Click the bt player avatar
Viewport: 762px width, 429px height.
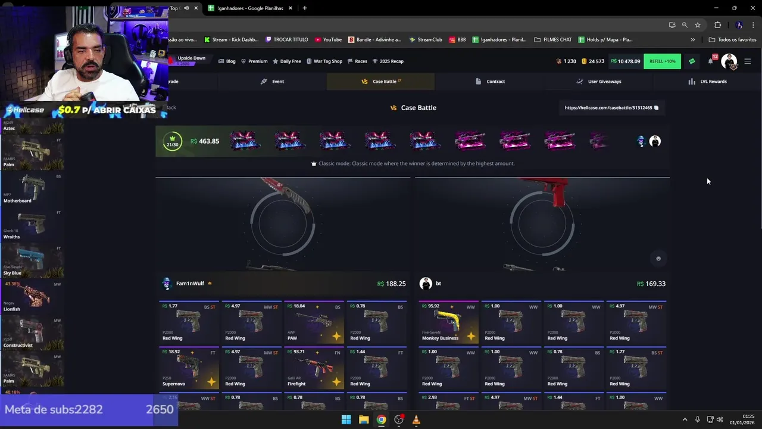pos(426,284)
